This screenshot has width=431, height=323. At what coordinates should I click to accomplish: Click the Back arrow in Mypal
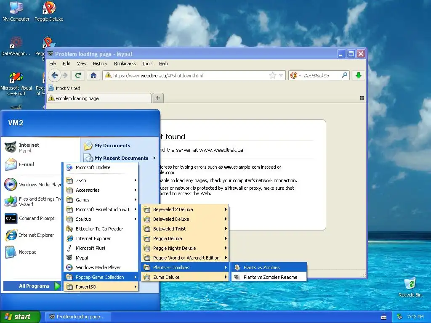[54, 75]
